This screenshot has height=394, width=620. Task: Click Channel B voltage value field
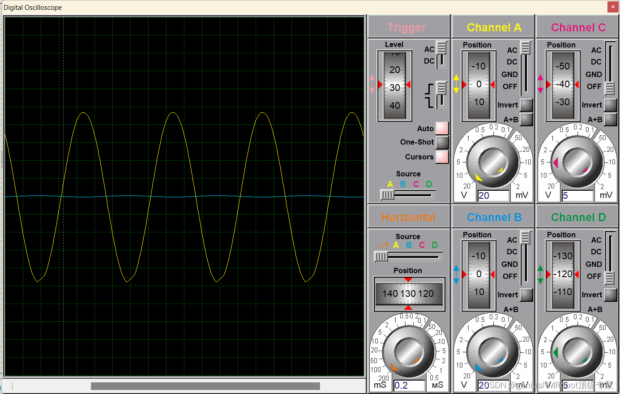[493, 385]
